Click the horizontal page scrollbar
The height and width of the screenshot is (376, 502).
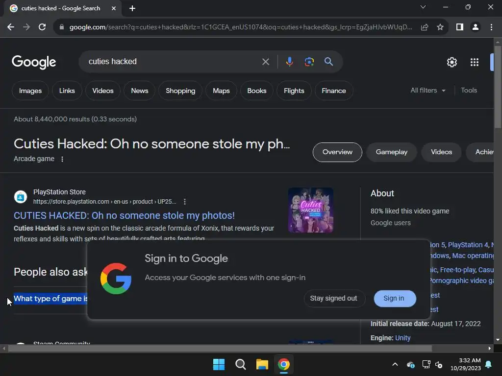point(220,349)
